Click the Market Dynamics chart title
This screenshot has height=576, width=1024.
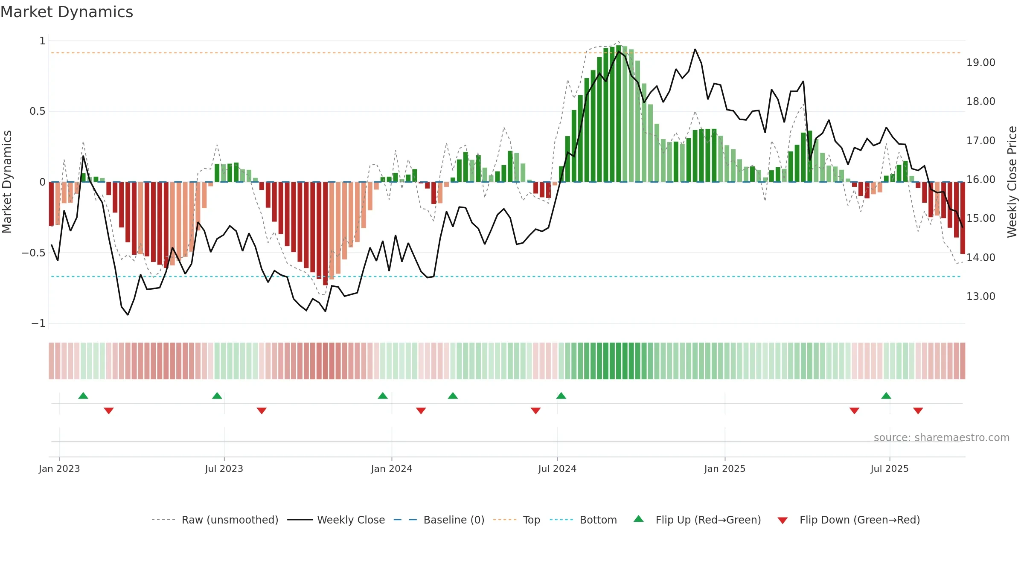(67, 12)
